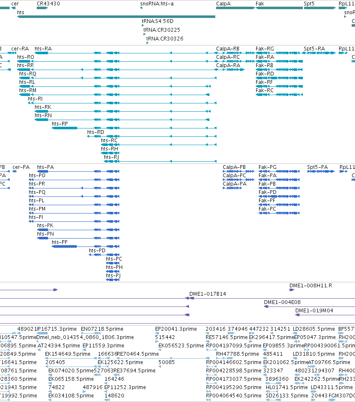Image resolution: width=355 pixels, height=402 pixels.
Task: Click the hts-PJ protein label
Action: [113, 275]
